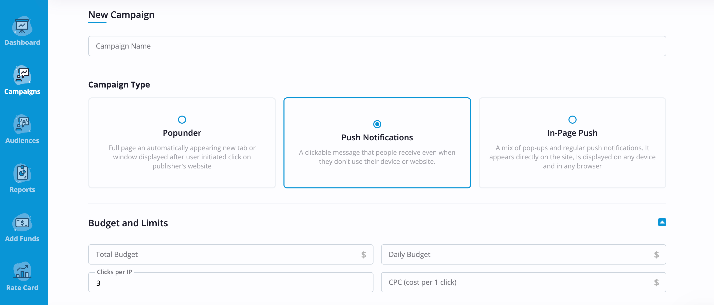The width and height of the screenshot is (714, 305).
Task: Click the dollar icon in Daily Budget
Action: [656, 254]
